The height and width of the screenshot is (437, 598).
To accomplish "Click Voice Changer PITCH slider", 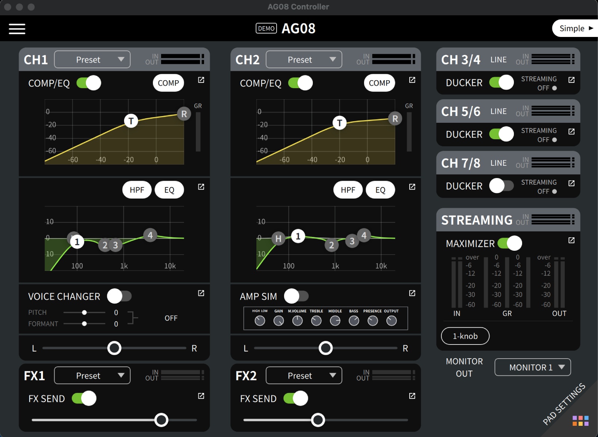I will point(84,312).
